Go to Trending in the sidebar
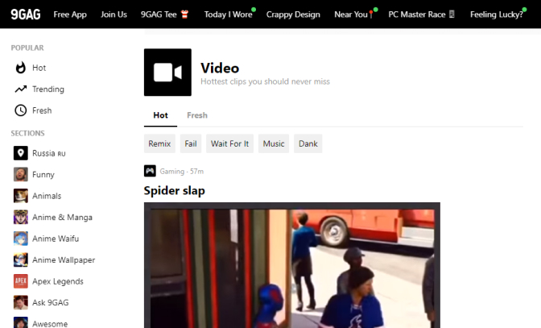 point(48,89)
